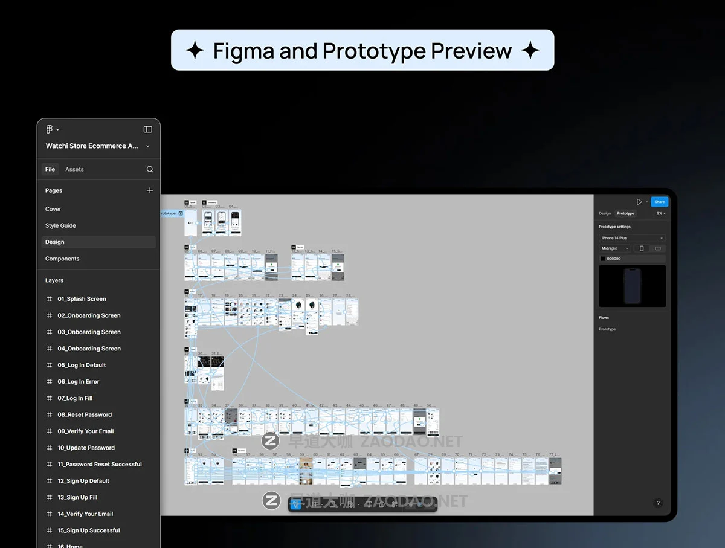Click the blue Share button

click(x=659, y=202)
